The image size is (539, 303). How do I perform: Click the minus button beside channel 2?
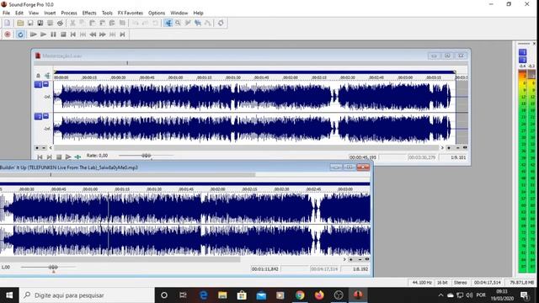pos(45,116)
